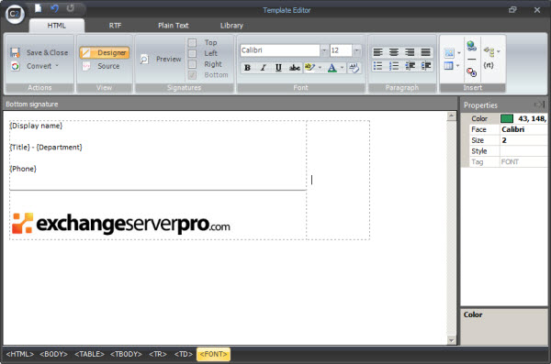551x364 pixels.
Task: Select the <HTML> tag in breadcrumb
Action: click(19, 354)
